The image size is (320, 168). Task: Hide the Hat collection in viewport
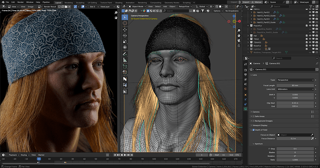[310, 36]
